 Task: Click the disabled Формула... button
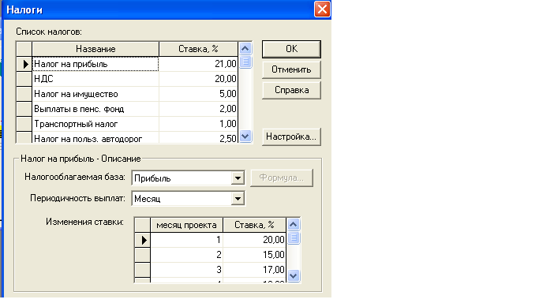(x=282, y=178)
